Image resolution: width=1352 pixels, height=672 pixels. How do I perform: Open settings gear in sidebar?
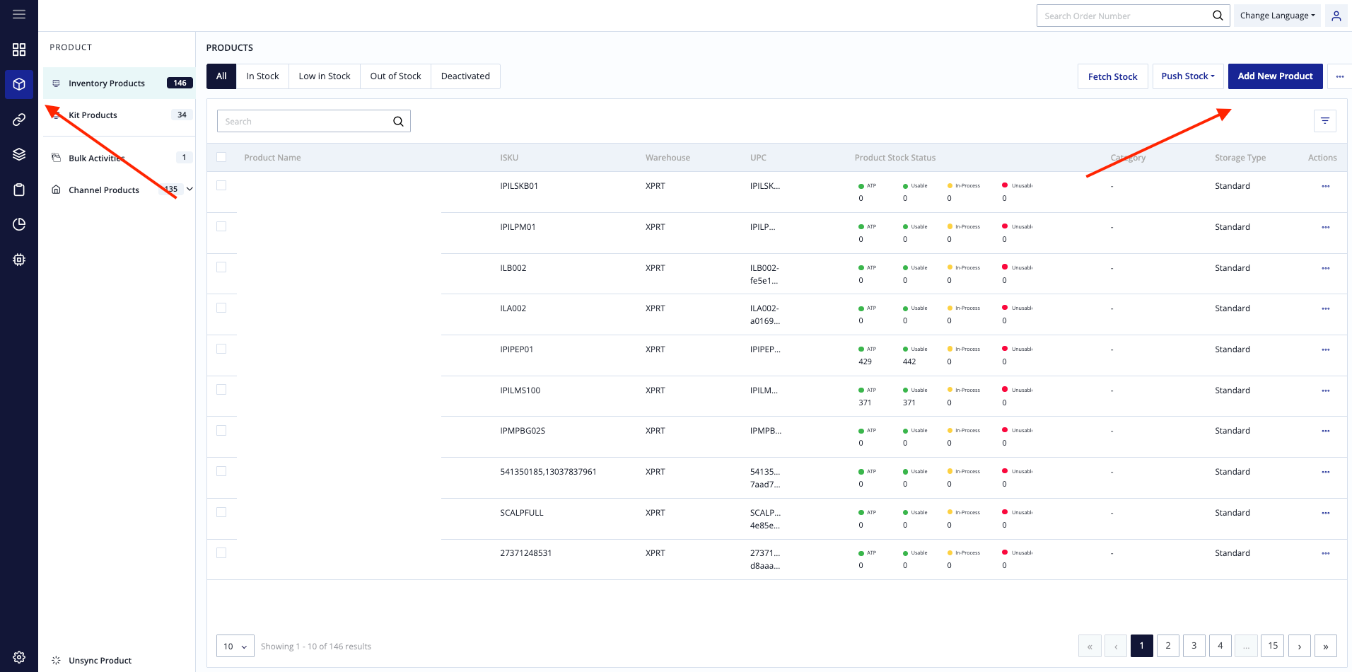pyautogui.click(x=19, y=657)
